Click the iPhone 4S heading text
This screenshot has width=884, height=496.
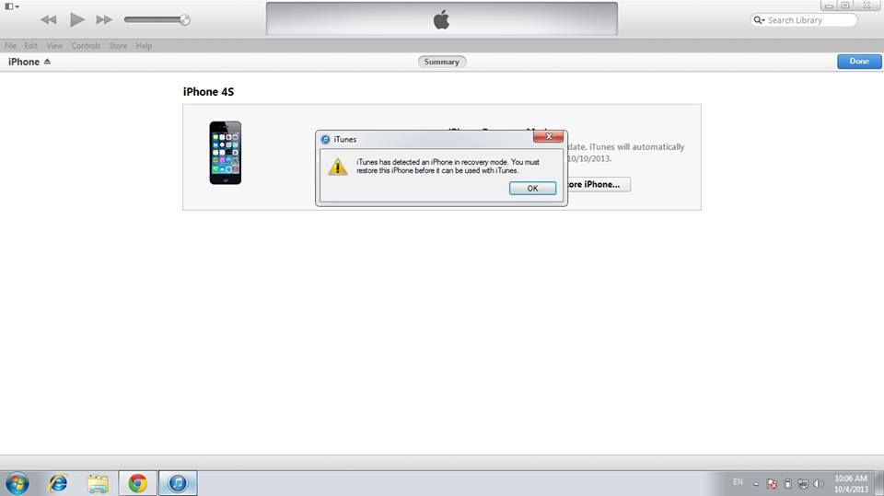click(208, 91)
